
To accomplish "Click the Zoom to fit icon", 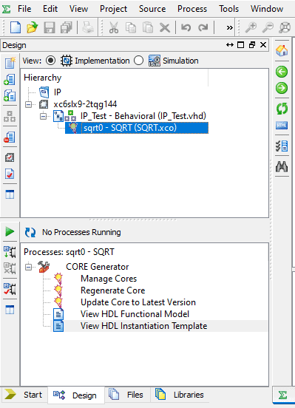I will tap(285, 27).
